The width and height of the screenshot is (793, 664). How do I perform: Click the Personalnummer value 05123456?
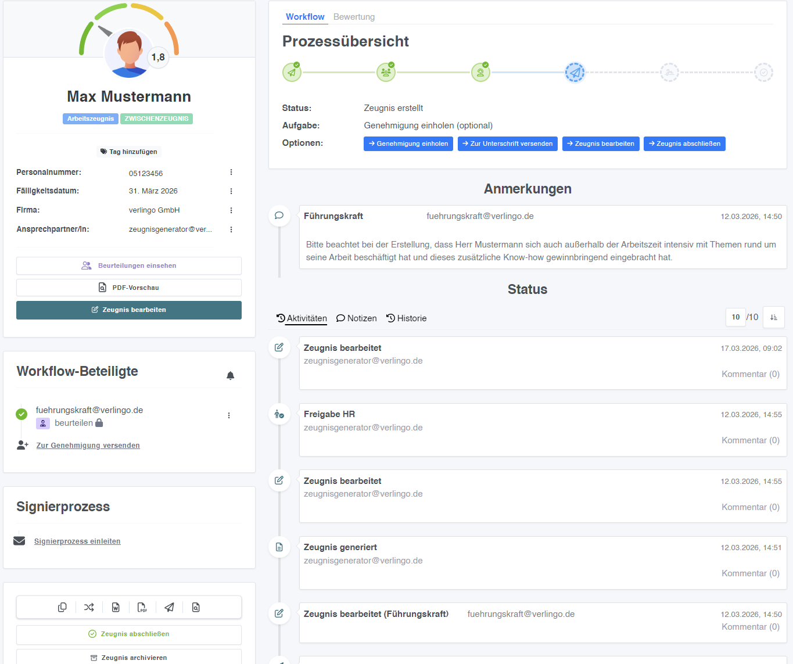pyautogui.click(x=146, y=174)
